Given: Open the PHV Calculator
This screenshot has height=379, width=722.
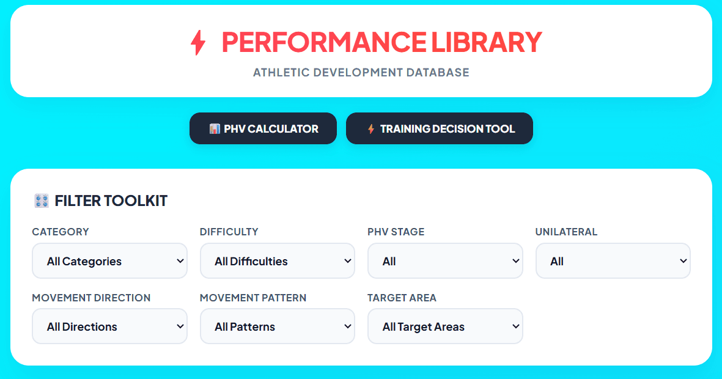Looking at the screenshot, I should 263,128.
